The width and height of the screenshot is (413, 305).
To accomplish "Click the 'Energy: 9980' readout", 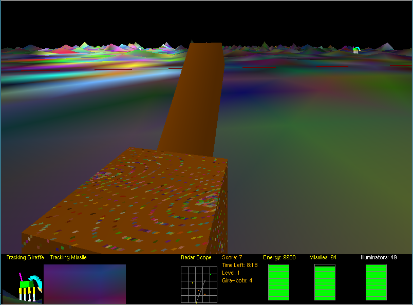I will click(x=279, y=257).
